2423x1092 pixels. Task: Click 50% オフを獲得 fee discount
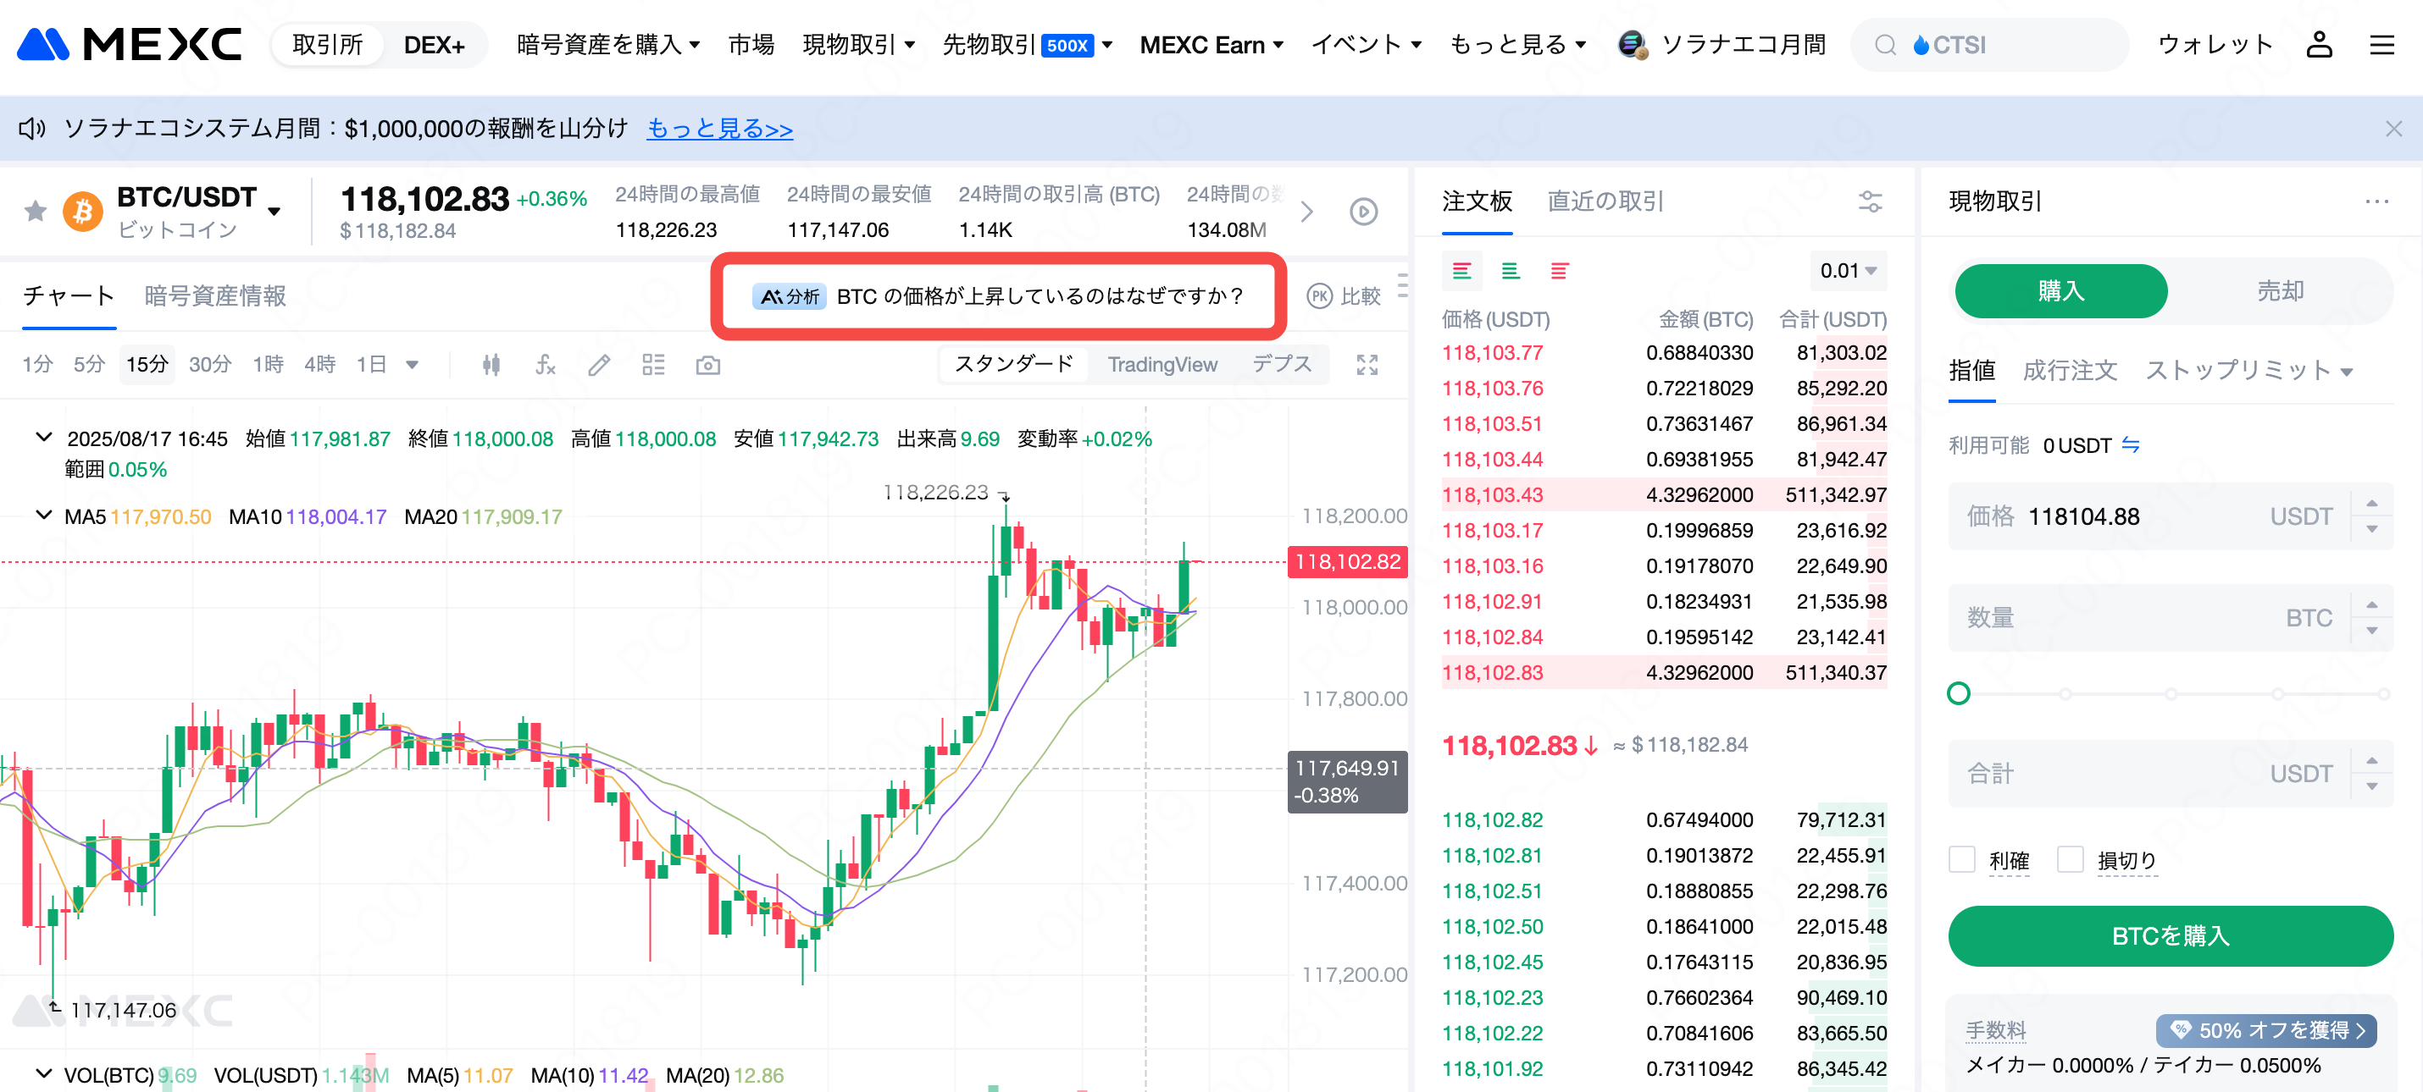tap(2267, 1030)
